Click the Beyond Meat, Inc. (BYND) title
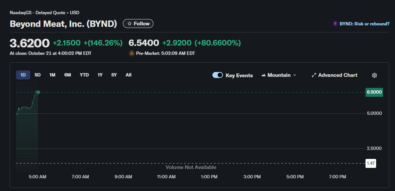Image resolution: width=395 pixels, height=191 pixels. (63, 24)
